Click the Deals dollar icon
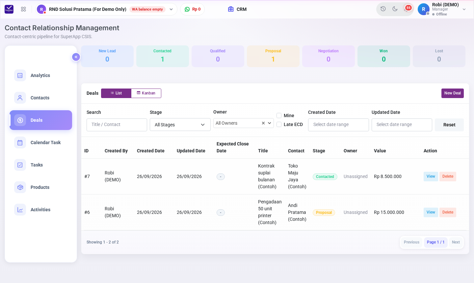474x283 pixels. point(20,120)
